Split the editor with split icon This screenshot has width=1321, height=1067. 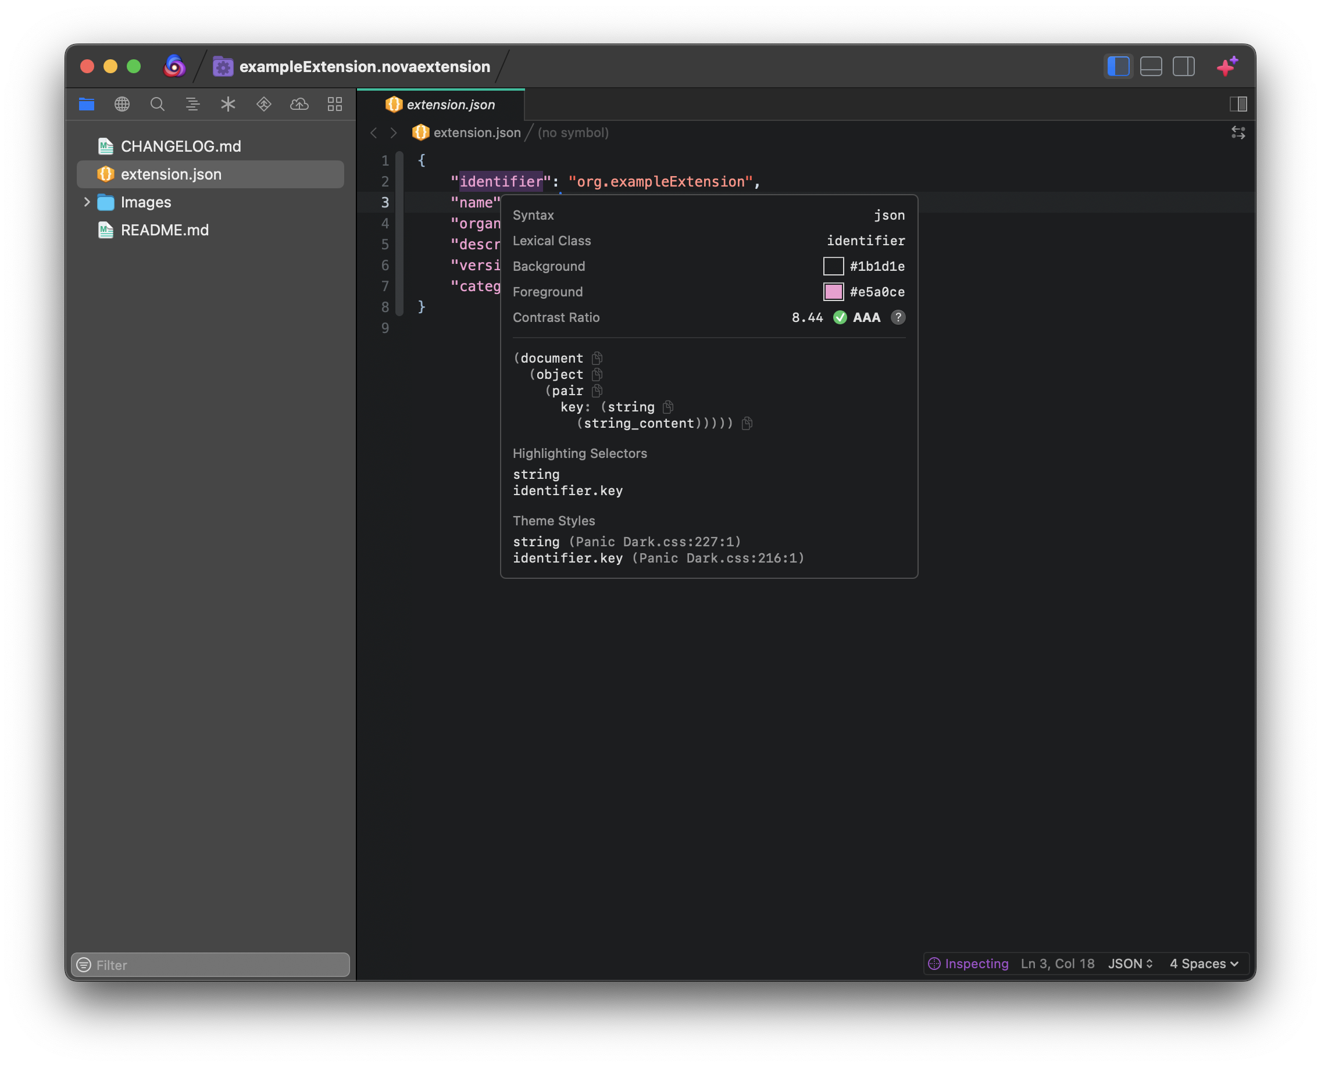(1238, 105)
